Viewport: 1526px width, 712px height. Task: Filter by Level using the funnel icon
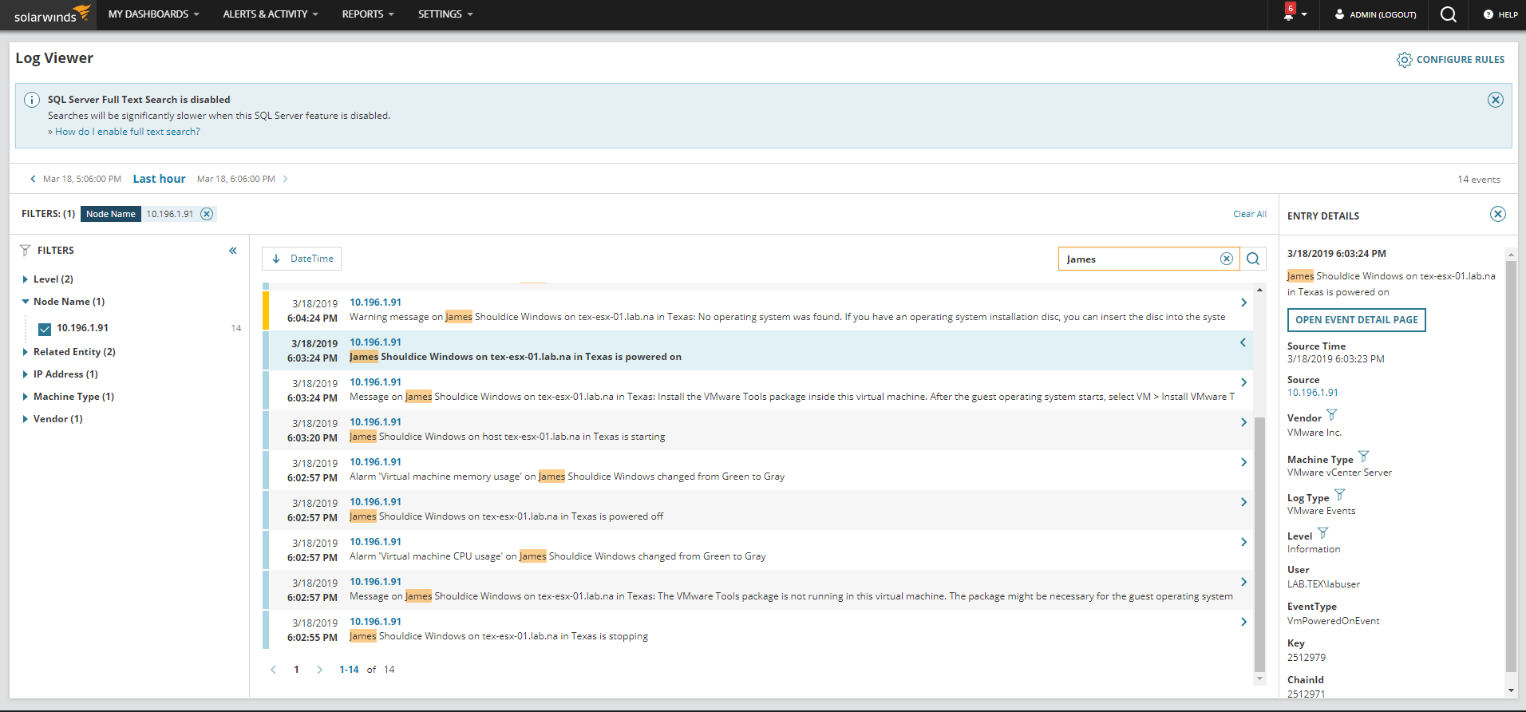pyautogui.click(x=1323, y=533)
